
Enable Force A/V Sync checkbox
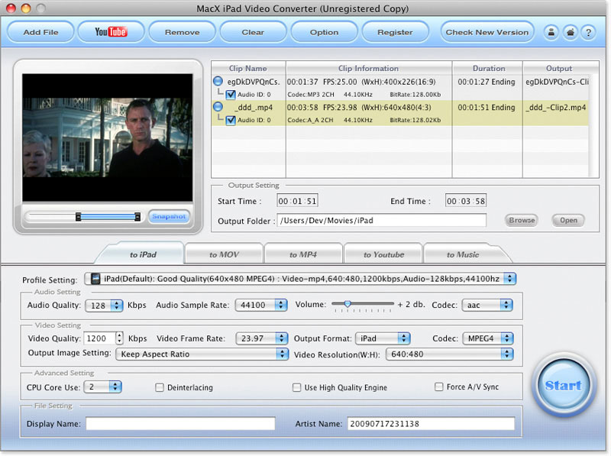(438, 386)
